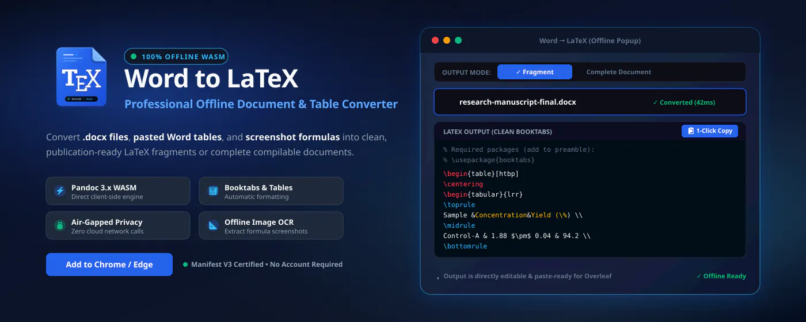Click the research-manuscript-final.docx file row

click(x=590, y=102)
